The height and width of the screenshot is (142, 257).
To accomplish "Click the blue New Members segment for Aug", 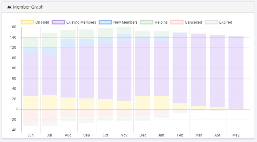I will tap(68, 43).
